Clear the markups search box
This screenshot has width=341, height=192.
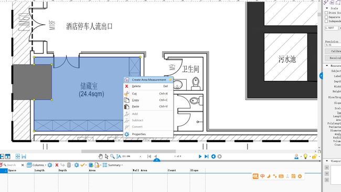(x=23, y=165)
